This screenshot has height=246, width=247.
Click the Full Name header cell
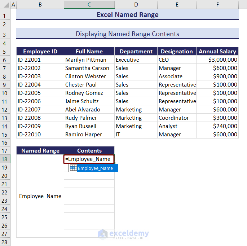[x=89, y=51]
